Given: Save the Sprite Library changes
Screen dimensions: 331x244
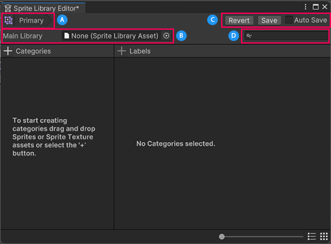Looking at the screenshot, I should pos(269,20).
